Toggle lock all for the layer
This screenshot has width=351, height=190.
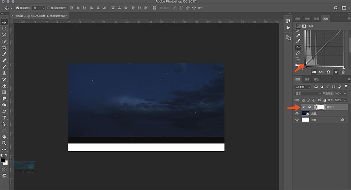point(325,100)
